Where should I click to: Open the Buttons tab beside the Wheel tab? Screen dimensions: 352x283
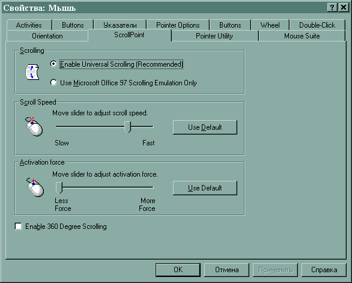(x=230, y=25)
